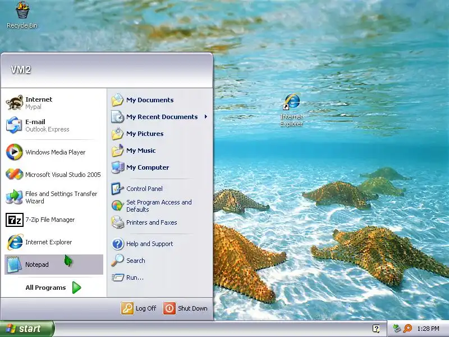Click the 'Search' text
This screenshot has width=449, height=337.
[136, 261]
